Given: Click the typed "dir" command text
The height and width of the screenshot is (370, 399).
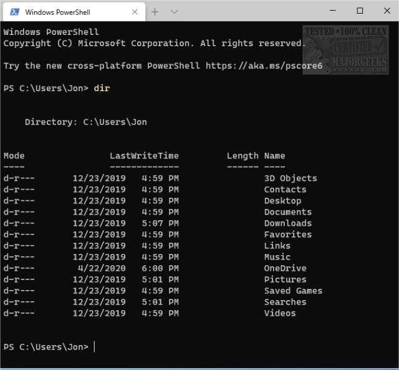Looking at the screenshot, I should pyautogui.click(x=102, y=88).
